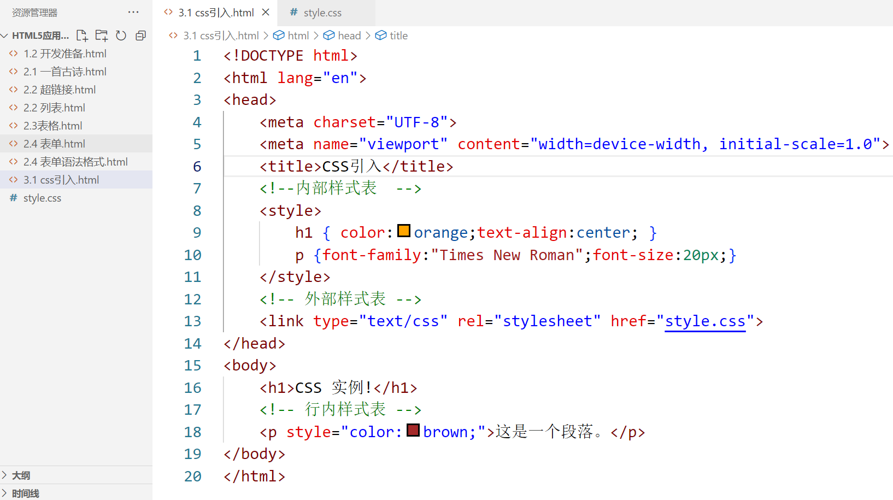Open 2.1 一首古诗.html file
The height and width of the screenshot is (500, 893).
tap(65, 72)
